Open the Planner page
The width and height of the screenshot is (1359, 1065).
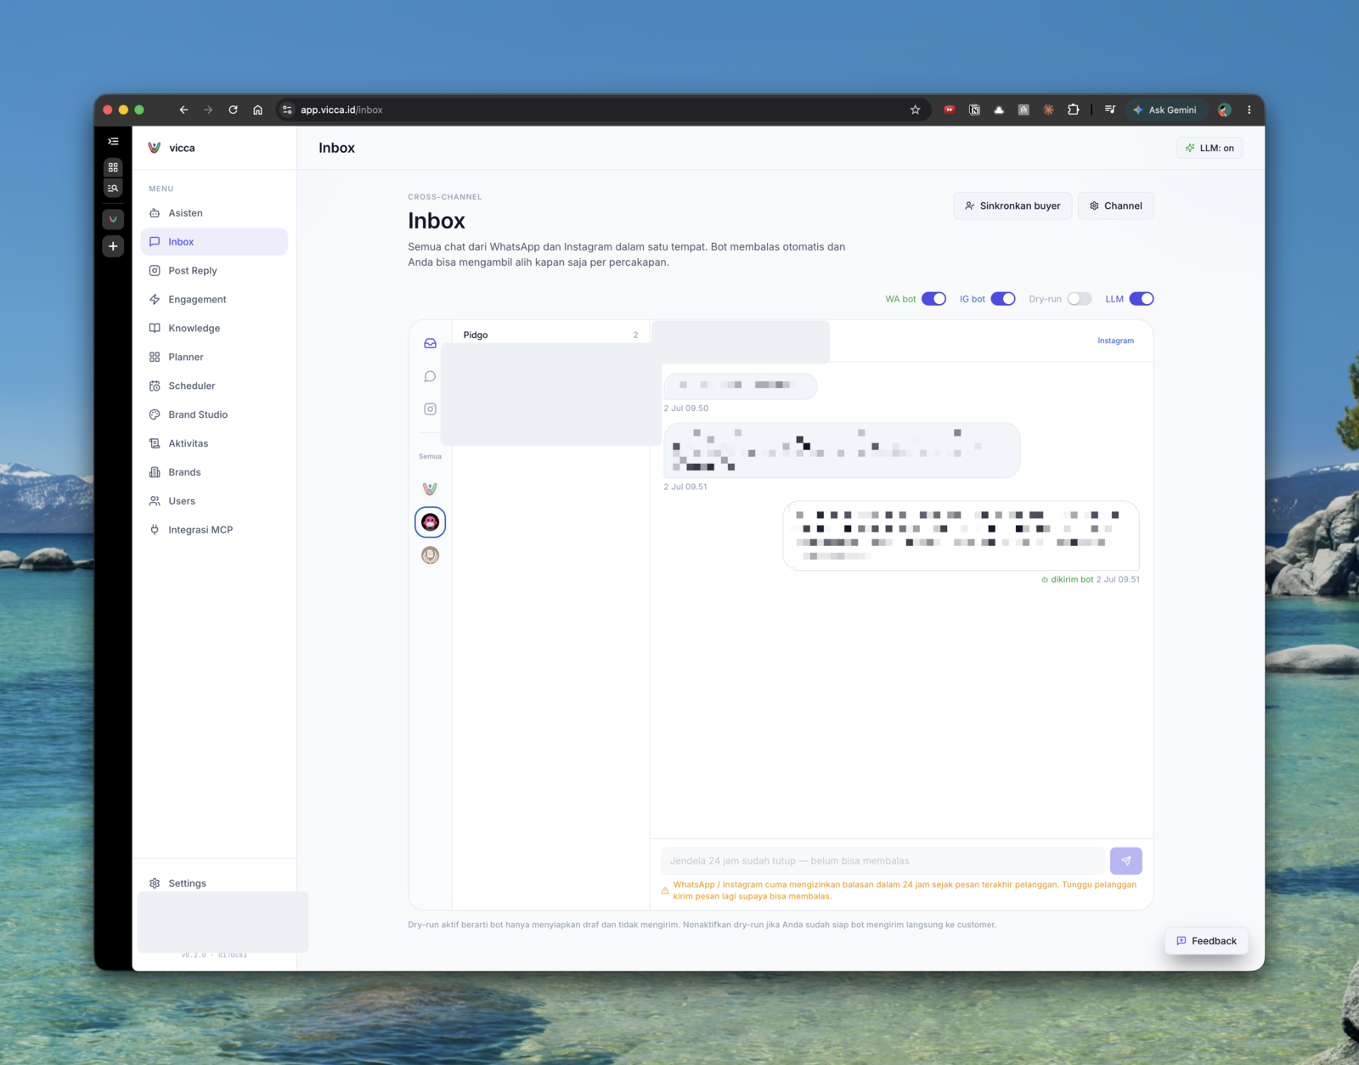tap(214, 358)
